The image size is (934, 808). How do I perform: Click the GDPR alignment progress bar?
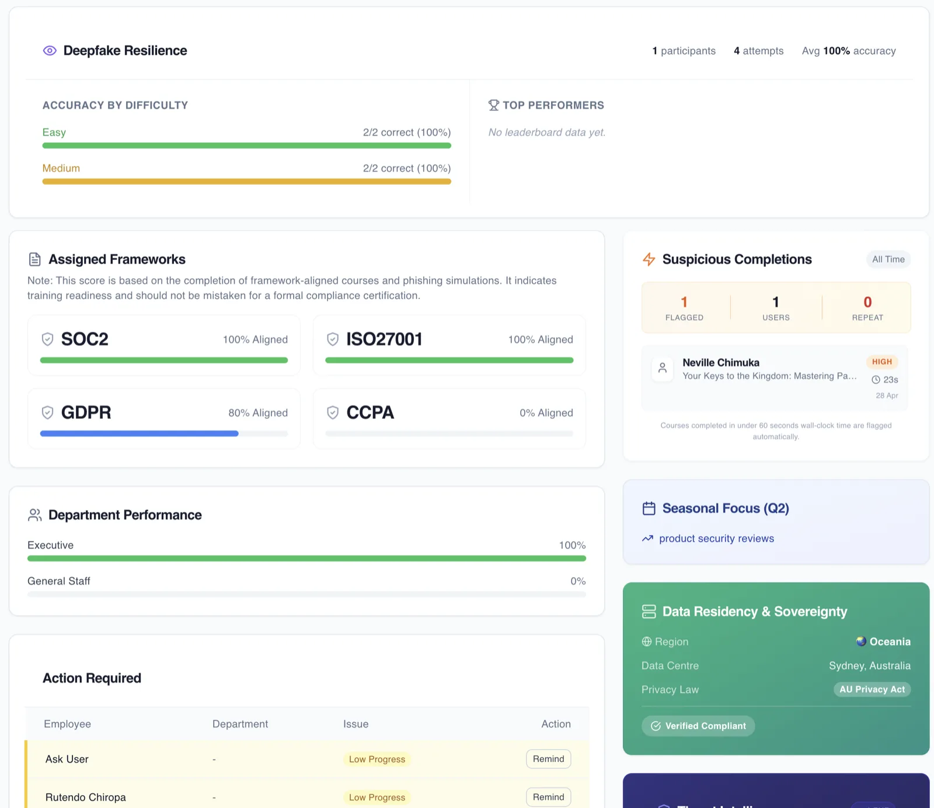click(164, 434)
